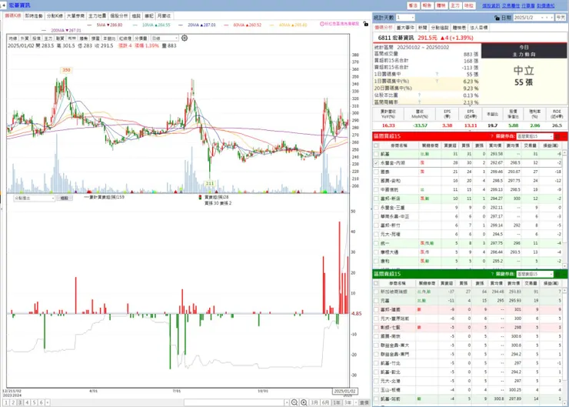Click grid icon in red 區間買超15 header
Screen dimensions: 569x407
[557, 136]
